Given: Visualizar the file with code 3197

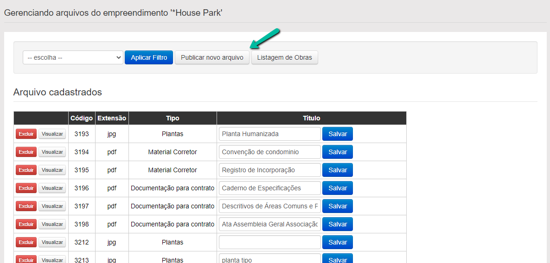Looking at the screenshot, I should tap(52, 206).
